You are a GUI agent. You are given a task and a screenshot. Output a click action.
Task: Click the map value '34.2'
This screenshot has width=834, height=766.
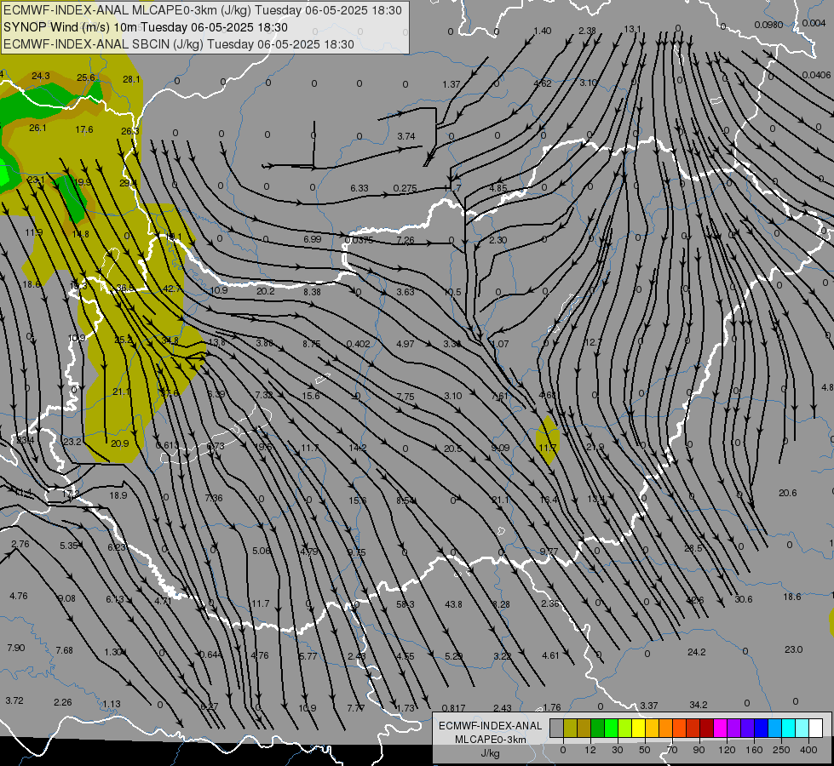tap(699, 705)
